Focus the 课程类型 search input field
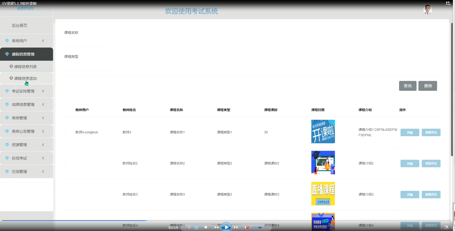 tap(87, 66)
